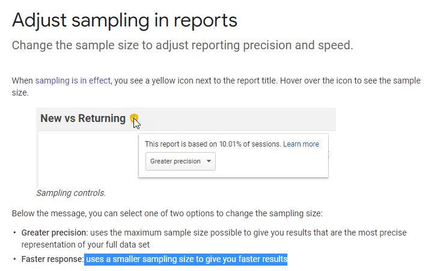
Task: Click the empty area of the report screenshot
Action: pyautogui.click(x=88, y=158)
